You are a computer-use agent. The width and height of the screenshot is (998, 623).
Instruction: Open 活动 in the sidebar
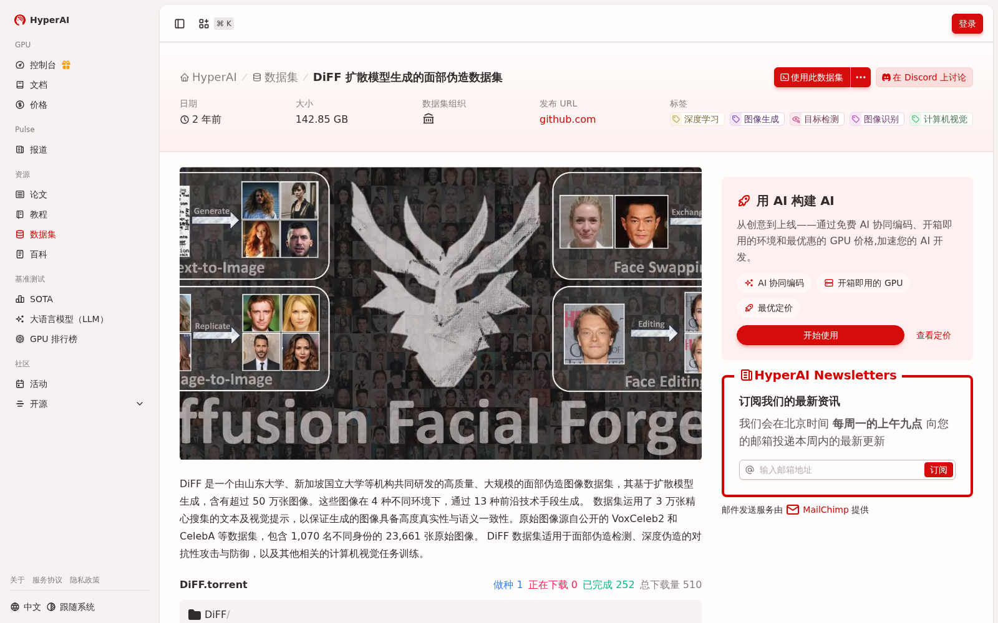pyautogui.click(x=80, y=384)
